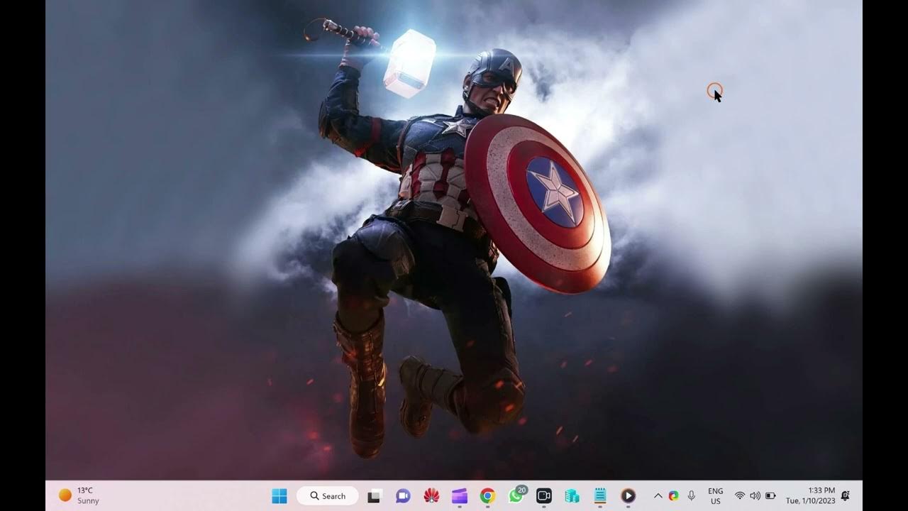Open the Windows Start menu
The height and width of the screenshot is (511, 908).
(x=279, y=496)
